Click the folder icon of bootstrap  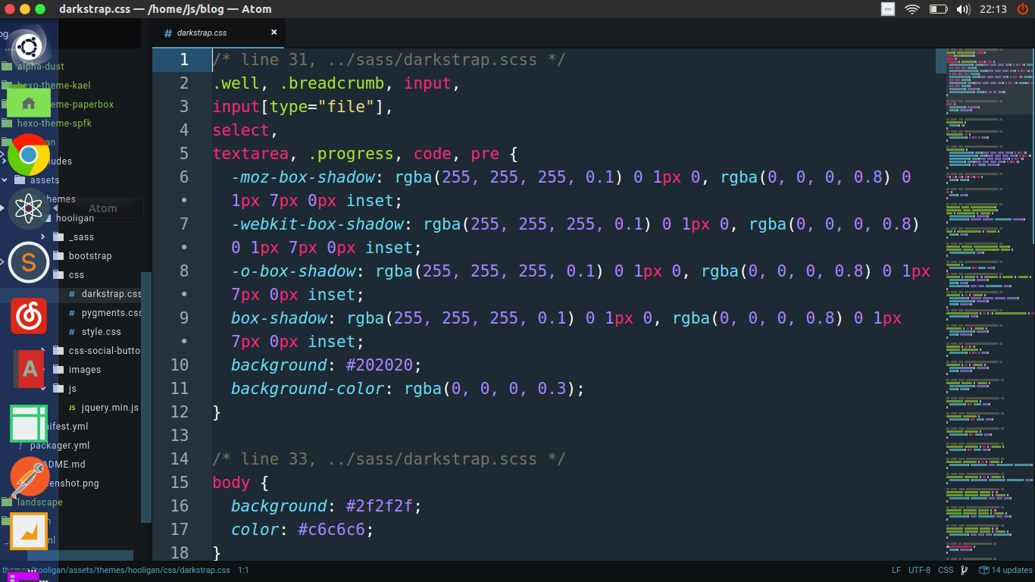58,256
